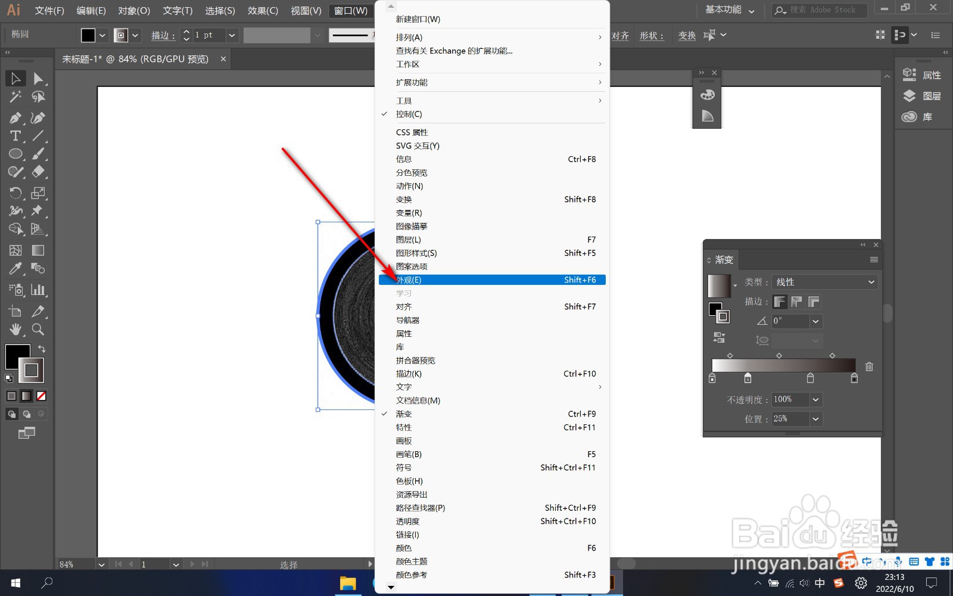Open the Properties panel icon
Viewport: 953px width, 596px height.
910,74
